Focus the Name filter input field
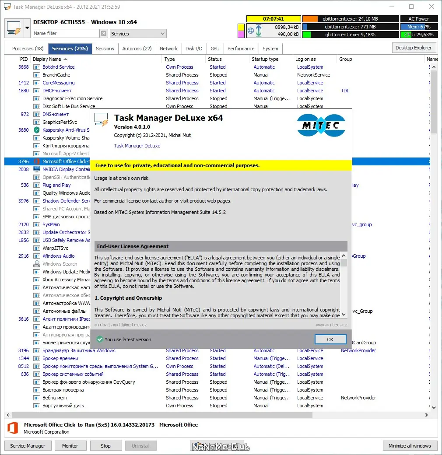Viewport: 442px width, 455px height. [66, 33]
